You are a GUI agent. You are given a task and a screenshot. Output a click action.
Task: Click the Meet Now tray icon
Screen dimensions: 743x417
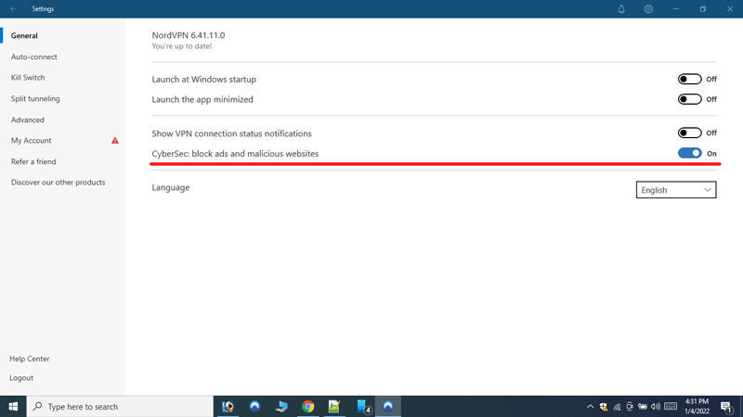coord(630,407)
